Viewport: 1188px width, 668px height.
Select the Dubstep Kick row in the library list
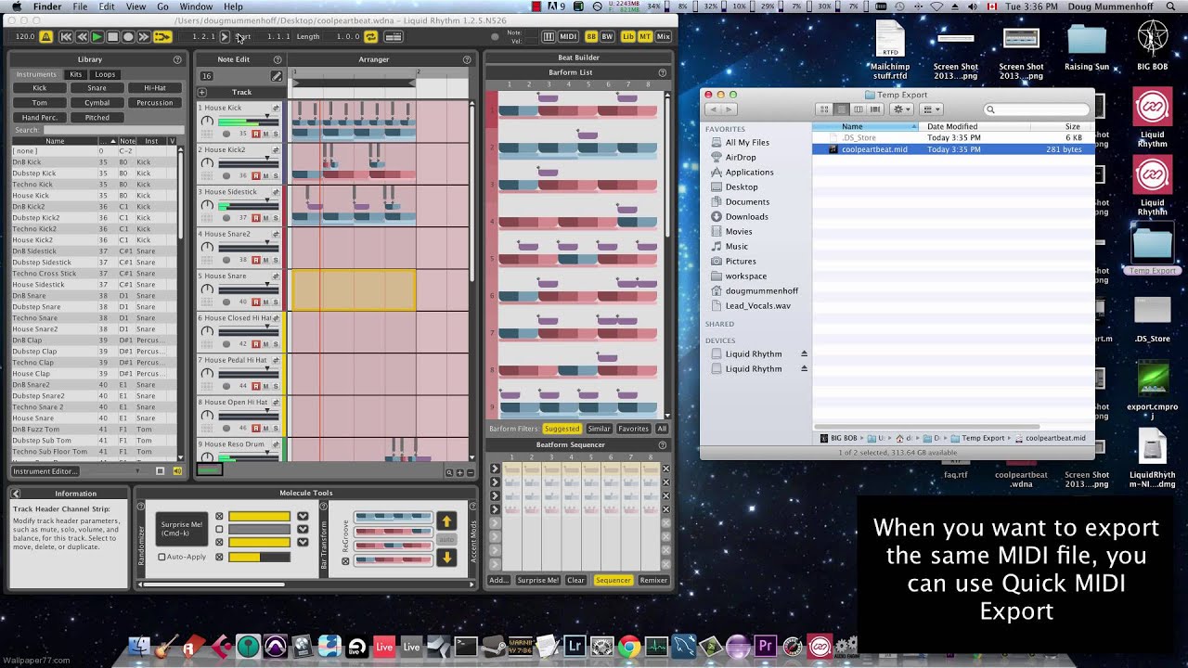coord(93,173)
